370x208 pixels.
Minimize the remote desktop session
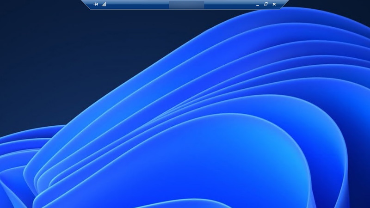(258, 5)
